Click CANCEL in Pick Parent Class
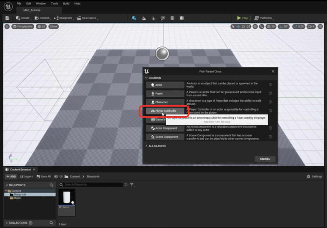This screenshot has height=228, width=327. coord(265,159)
